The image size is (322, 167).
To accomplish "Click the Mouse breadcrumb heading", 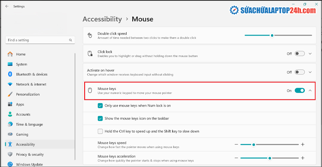I will click(x=142, y=19).
